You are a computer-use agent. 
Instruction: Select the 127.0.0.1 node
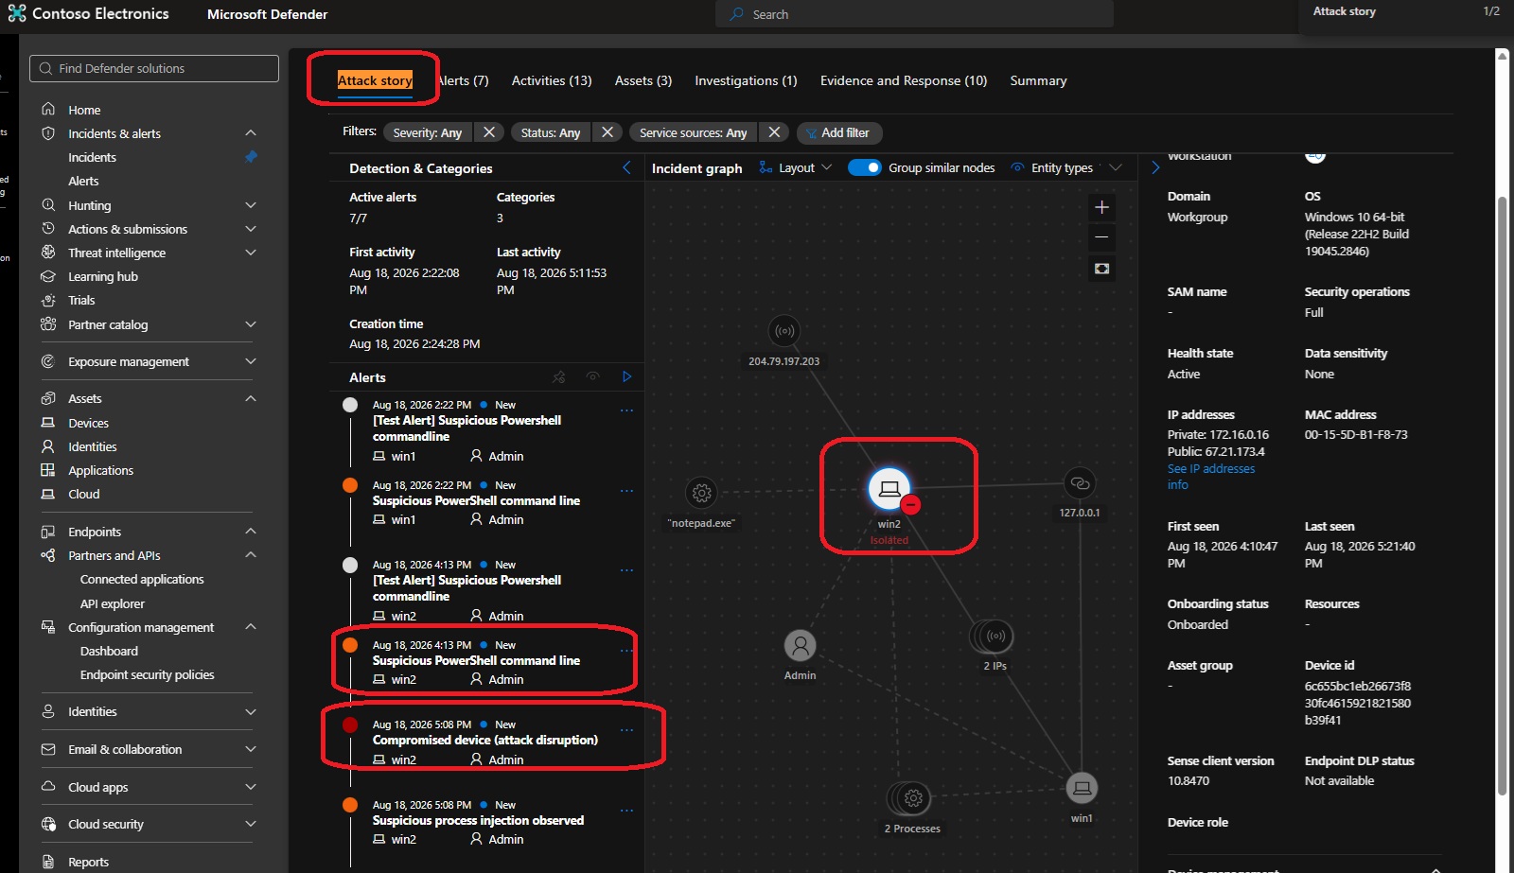click(1079, 483)
